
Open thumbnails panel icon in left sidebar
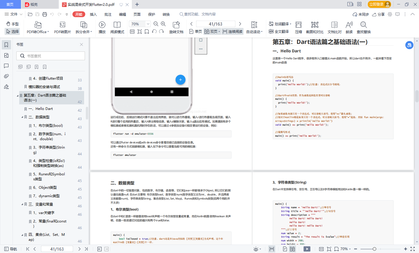pyautogui.click(x=6, y=55)
